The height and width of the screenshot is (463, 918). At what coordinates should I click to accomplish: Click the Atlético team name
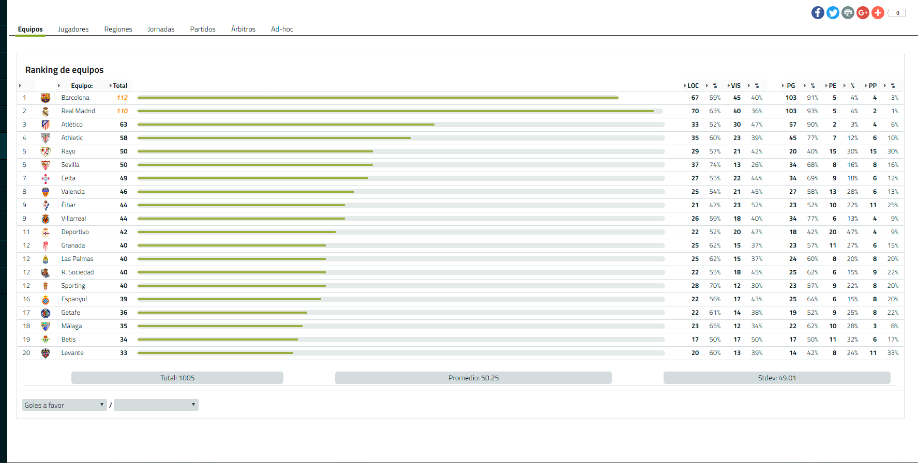[72, 125]
